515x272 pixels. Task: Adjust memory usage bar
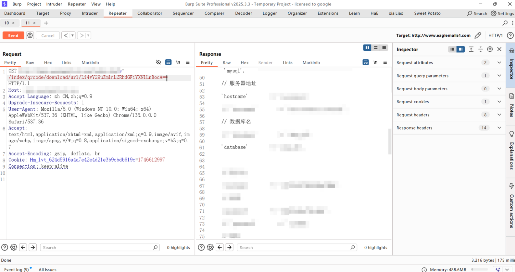coord(479,269)
